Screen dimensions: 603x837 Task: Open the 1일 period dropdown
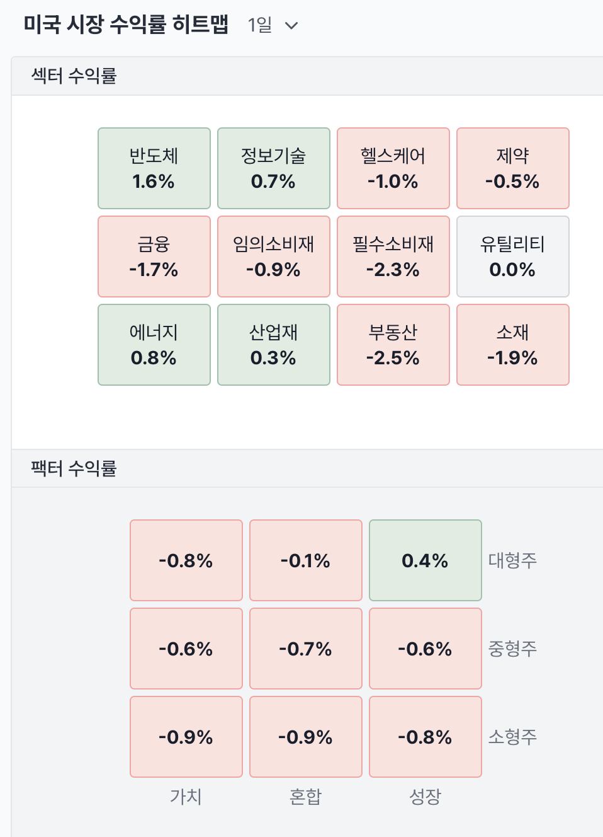click(273, 25)
